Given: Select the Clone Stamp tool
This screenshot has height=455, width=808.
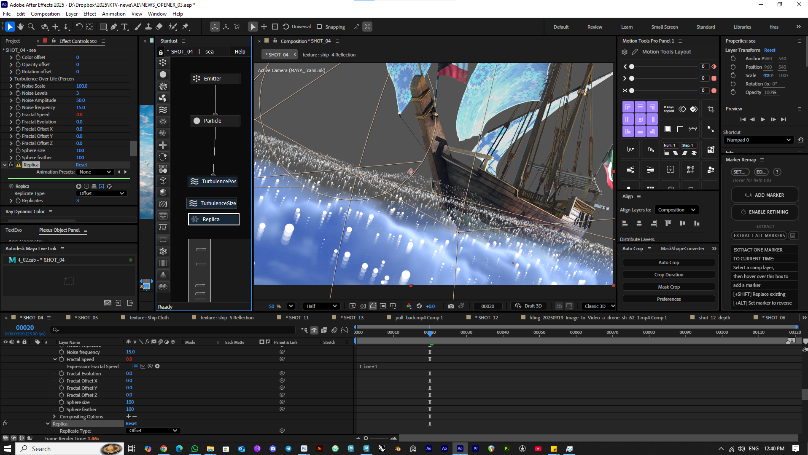Looking at the screenshot, I should point(148,27).
